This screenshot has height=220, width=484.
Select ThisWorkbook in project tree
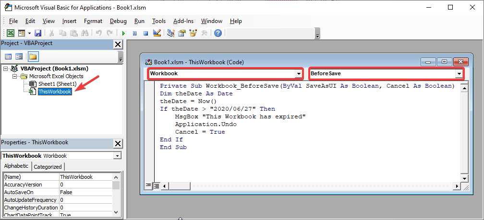click(x=55, y=92)
